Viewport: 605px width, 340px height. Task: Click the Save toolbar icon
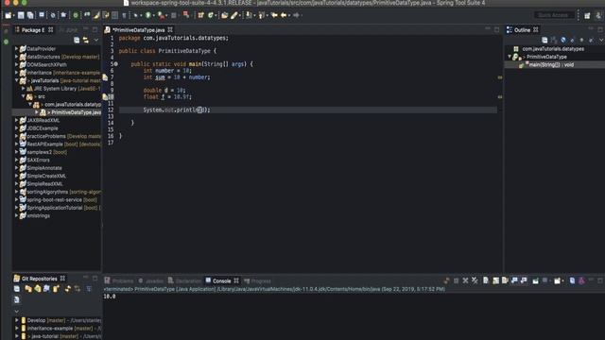(21, 15)
